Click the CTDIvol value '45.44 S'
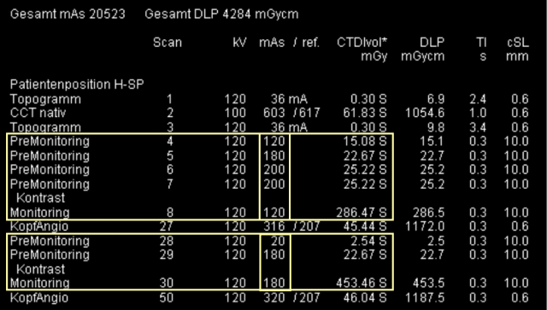The height and width of the screenshot is (310, 547). point(365,226)
